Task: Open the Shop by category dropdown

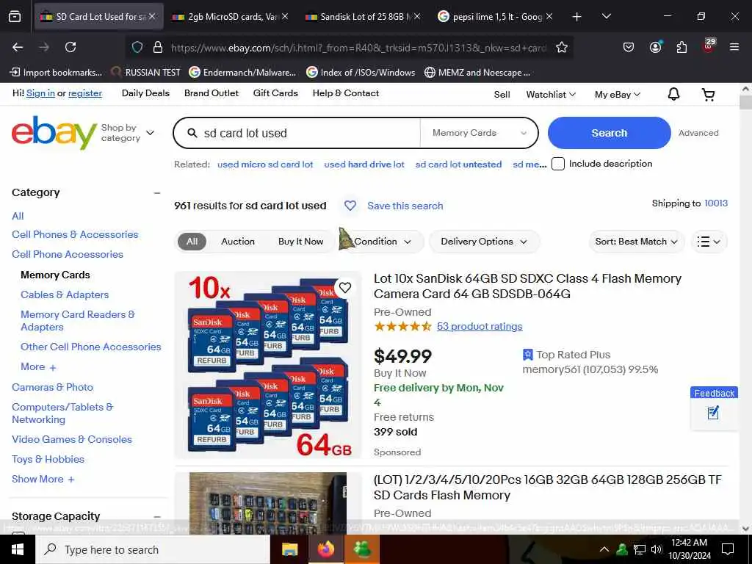Action: 128,133
